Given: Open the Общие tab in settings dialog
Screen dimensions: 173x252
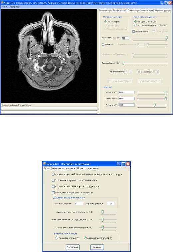Looking at the screenshot, I should click(47, 168).
